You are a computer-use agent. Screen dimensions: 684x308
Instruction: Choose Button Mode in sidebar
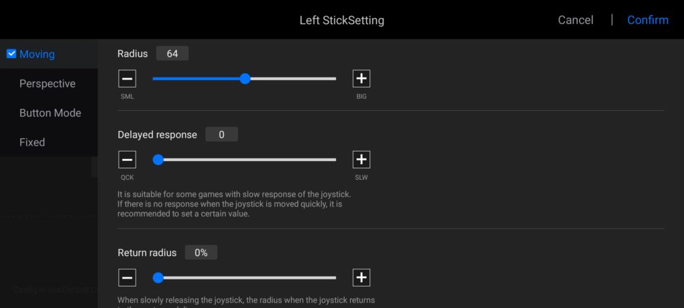click(x=50, y=113)
